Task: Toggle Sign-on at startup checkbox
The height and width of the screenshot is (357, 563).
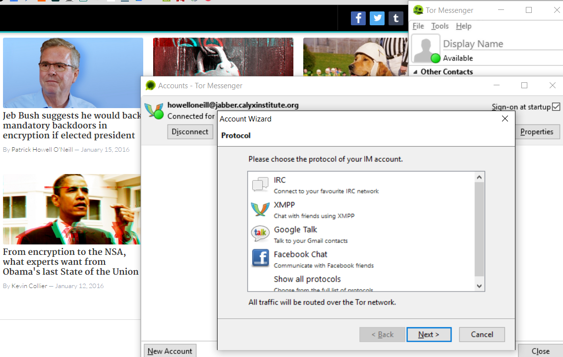Action: [556, 107]
